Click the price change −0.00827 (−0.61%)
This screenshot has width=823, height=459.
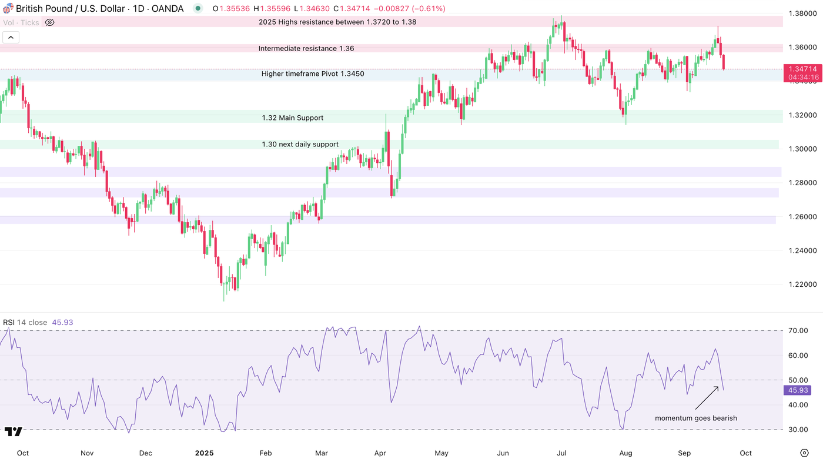pyautogui.click(x=409, y=9)
